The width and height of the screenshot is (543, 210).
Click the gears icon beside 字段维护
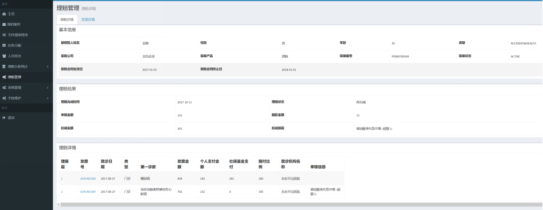click(4, 98)
